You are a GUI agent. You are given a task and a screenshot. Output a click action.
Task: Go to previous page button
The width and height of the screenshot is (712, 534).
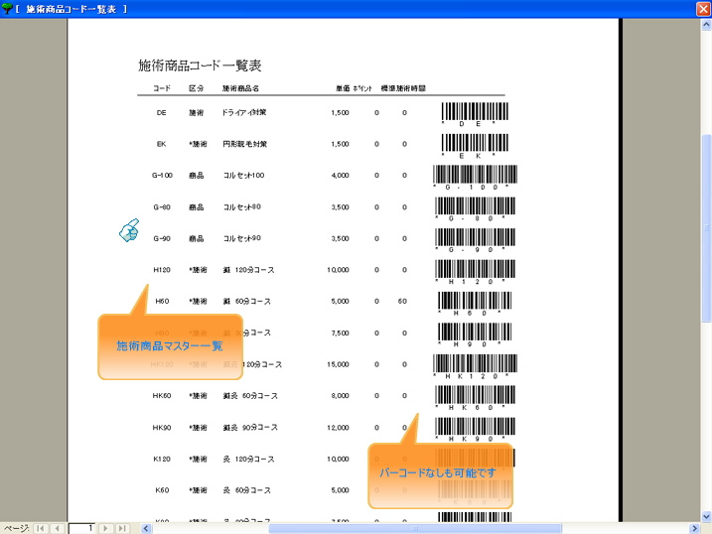click(57, 528)
